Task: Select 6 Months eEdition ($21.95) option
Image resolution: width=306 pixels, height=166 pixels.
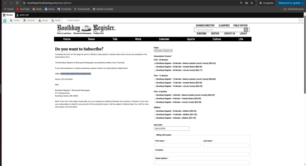Action: tap(155, 118)
